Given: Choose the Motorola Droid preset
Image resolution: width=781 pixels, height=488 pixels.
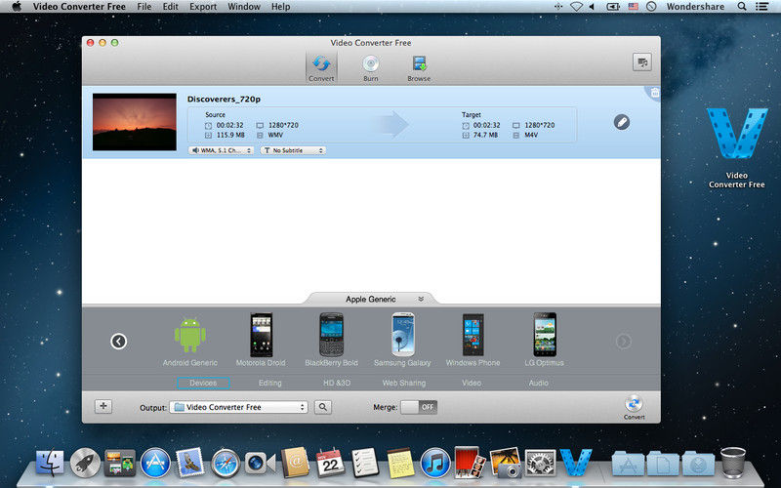Looking at the screenshot, I should point(261,340).
